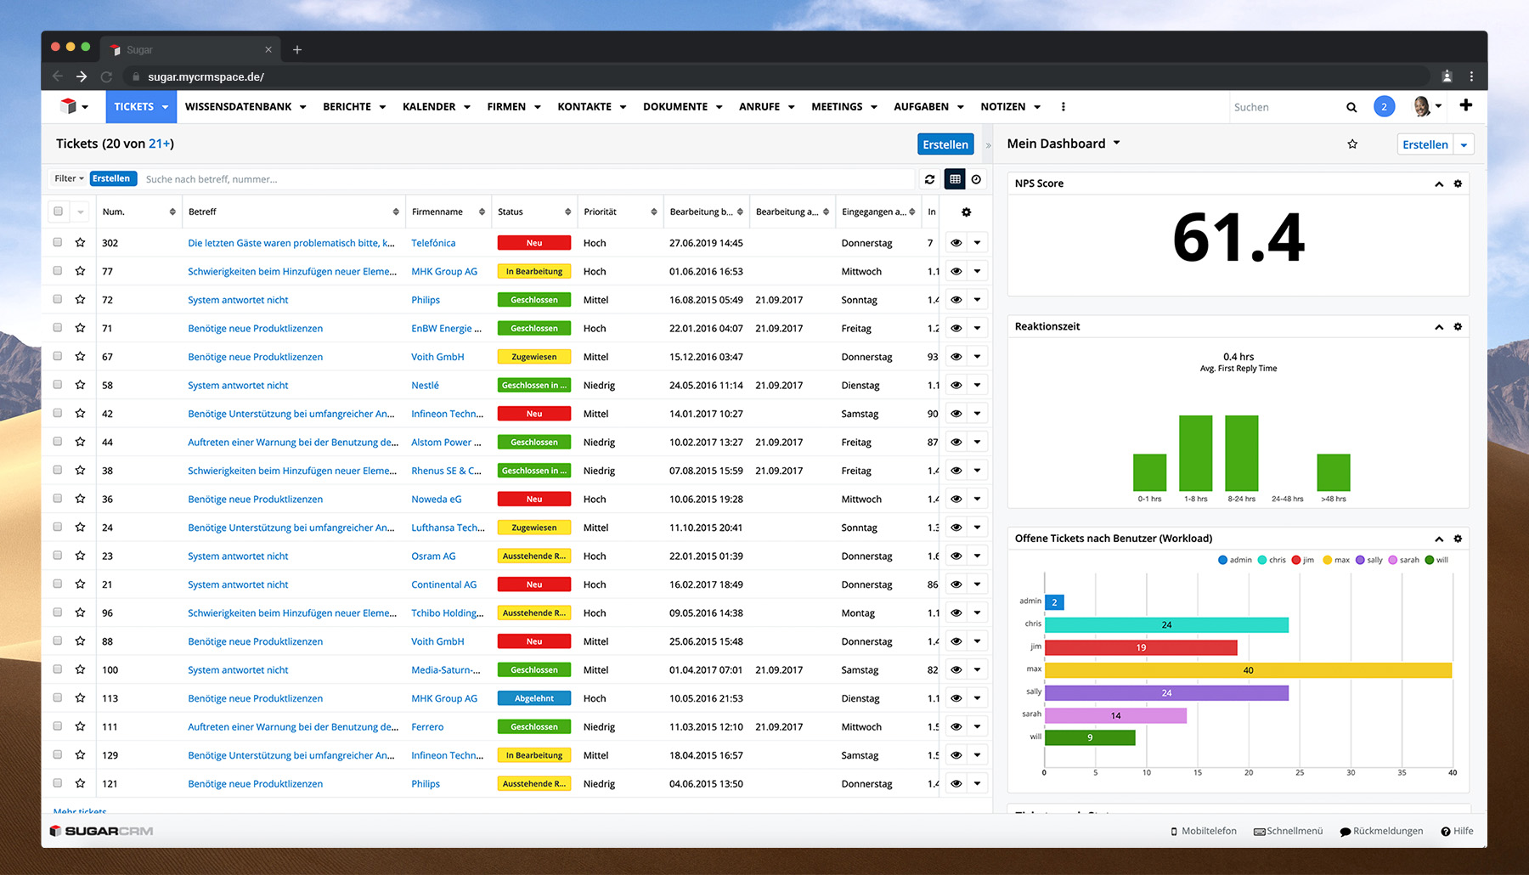This screenshot has height=875, width=1529.
Task: Expand row actions dropdown for ticket 67
Action: tap(977, 357)
